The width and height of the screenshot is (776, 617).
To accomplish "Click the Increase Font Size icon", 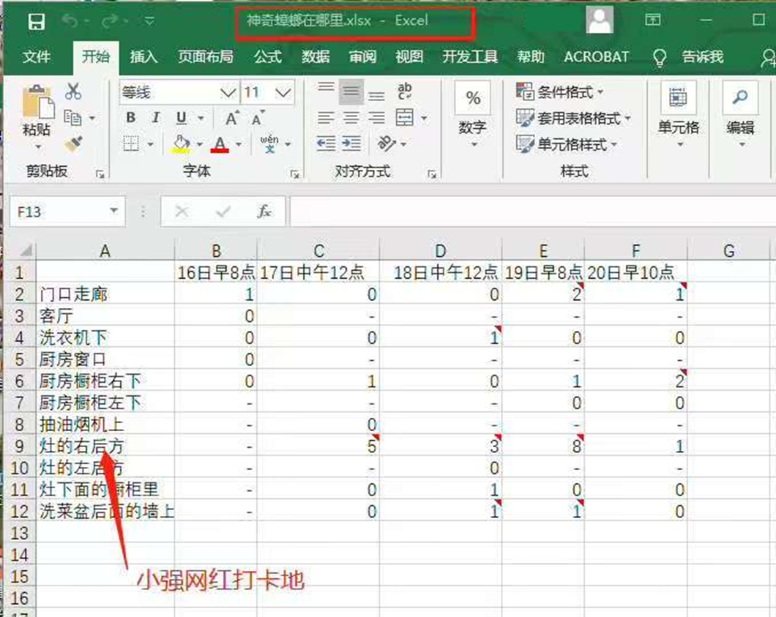I will tap(232, 119).
